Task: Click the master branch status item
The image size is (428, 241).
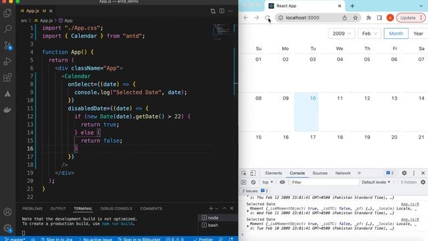Action: click(x=15, y=239)
